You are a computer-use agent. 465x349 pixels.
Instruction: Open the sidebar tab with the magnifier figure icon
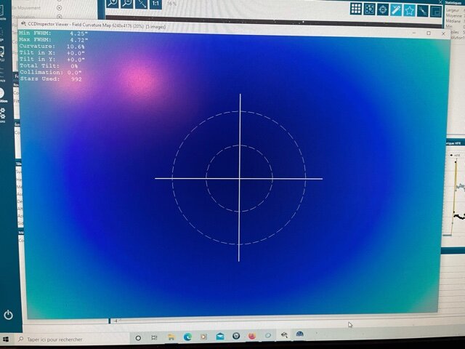point(1,52)
